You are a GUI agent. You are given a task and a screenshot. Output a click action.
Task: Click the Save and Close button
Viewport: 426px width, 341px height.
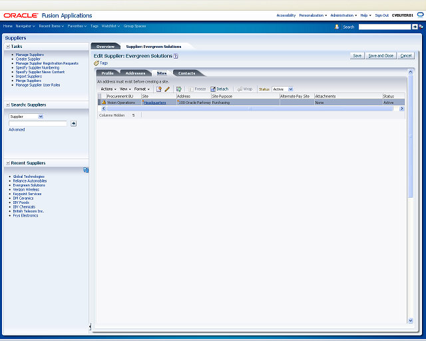(381, 56)
